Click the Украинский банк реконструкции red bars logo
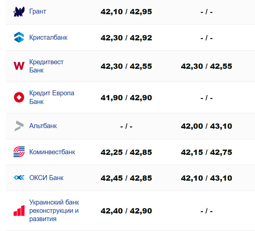This screenshot has height=231, width=255. 19,210
